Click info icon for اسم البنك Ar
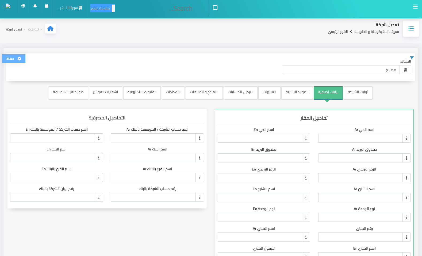422x256 pixels. 200,158
